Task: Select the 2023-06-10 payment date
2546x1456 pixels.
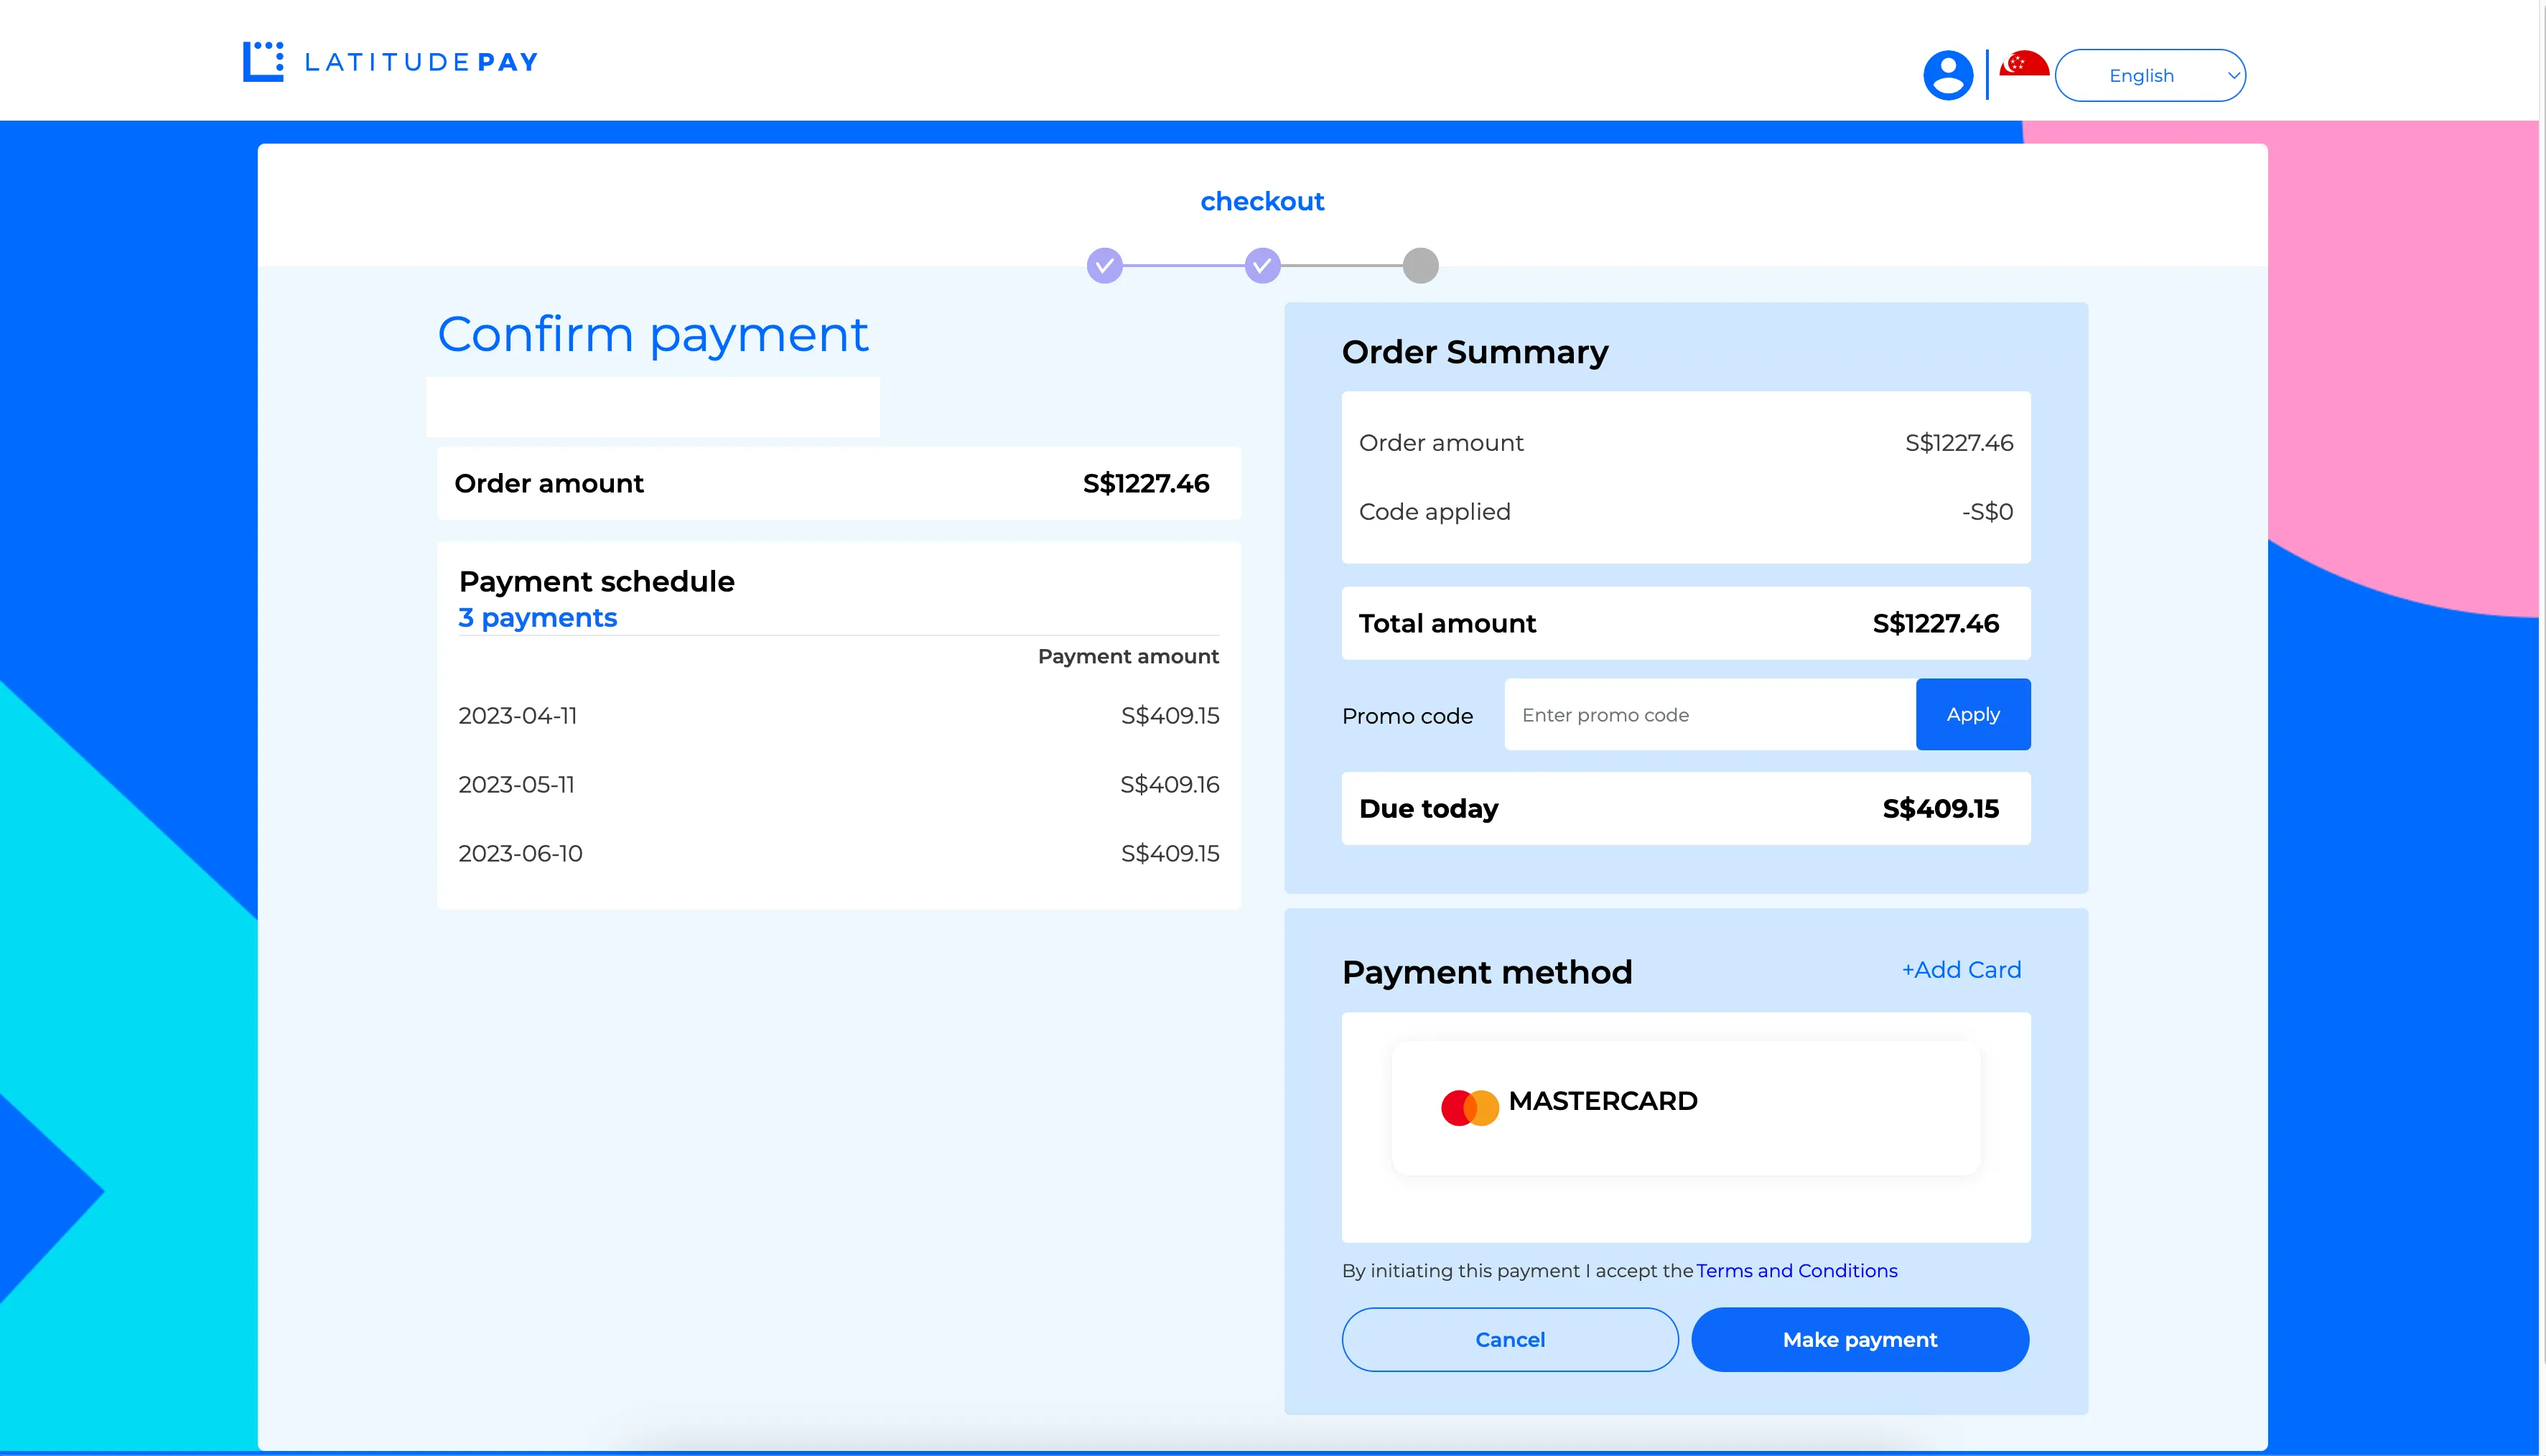Action: pyautogui.click(x=520, y=854)
